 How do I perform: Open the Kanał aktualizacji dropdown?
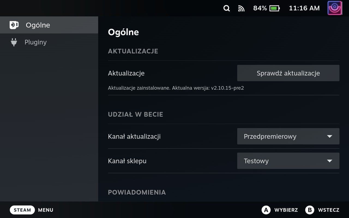tap(288, 136)
